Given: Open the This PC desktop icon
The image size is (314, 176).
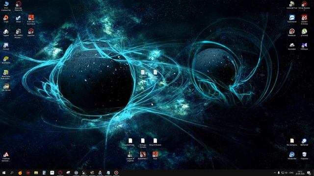Looking at the screenshot, I should 6,6.
